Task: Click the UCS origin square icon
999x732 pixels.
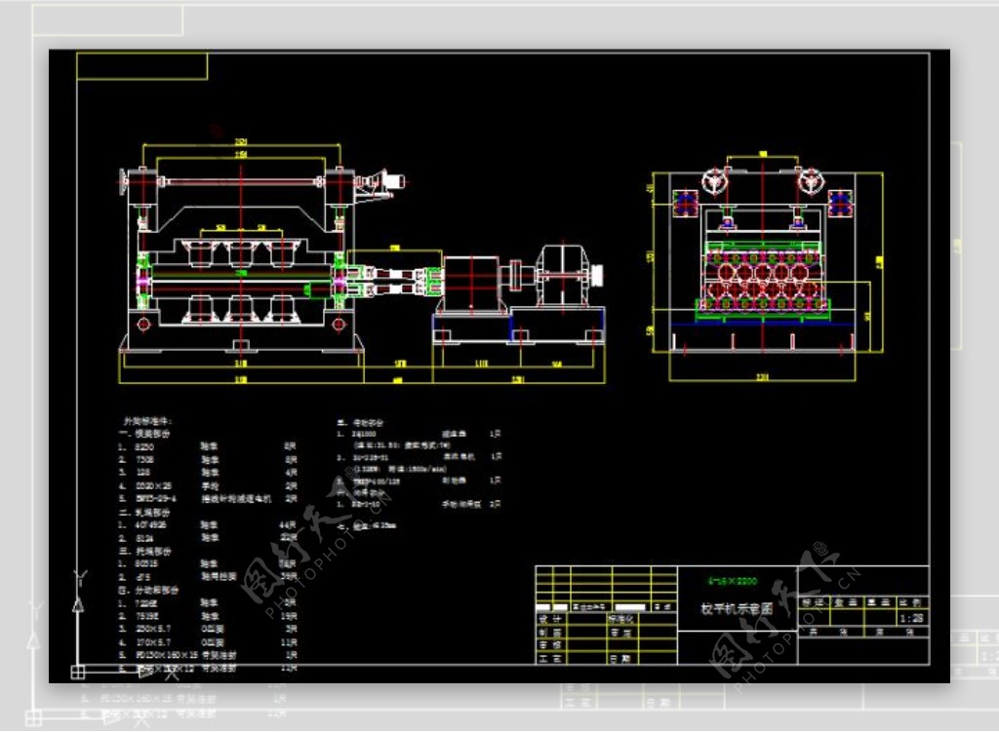Action: tap(78, 671)
